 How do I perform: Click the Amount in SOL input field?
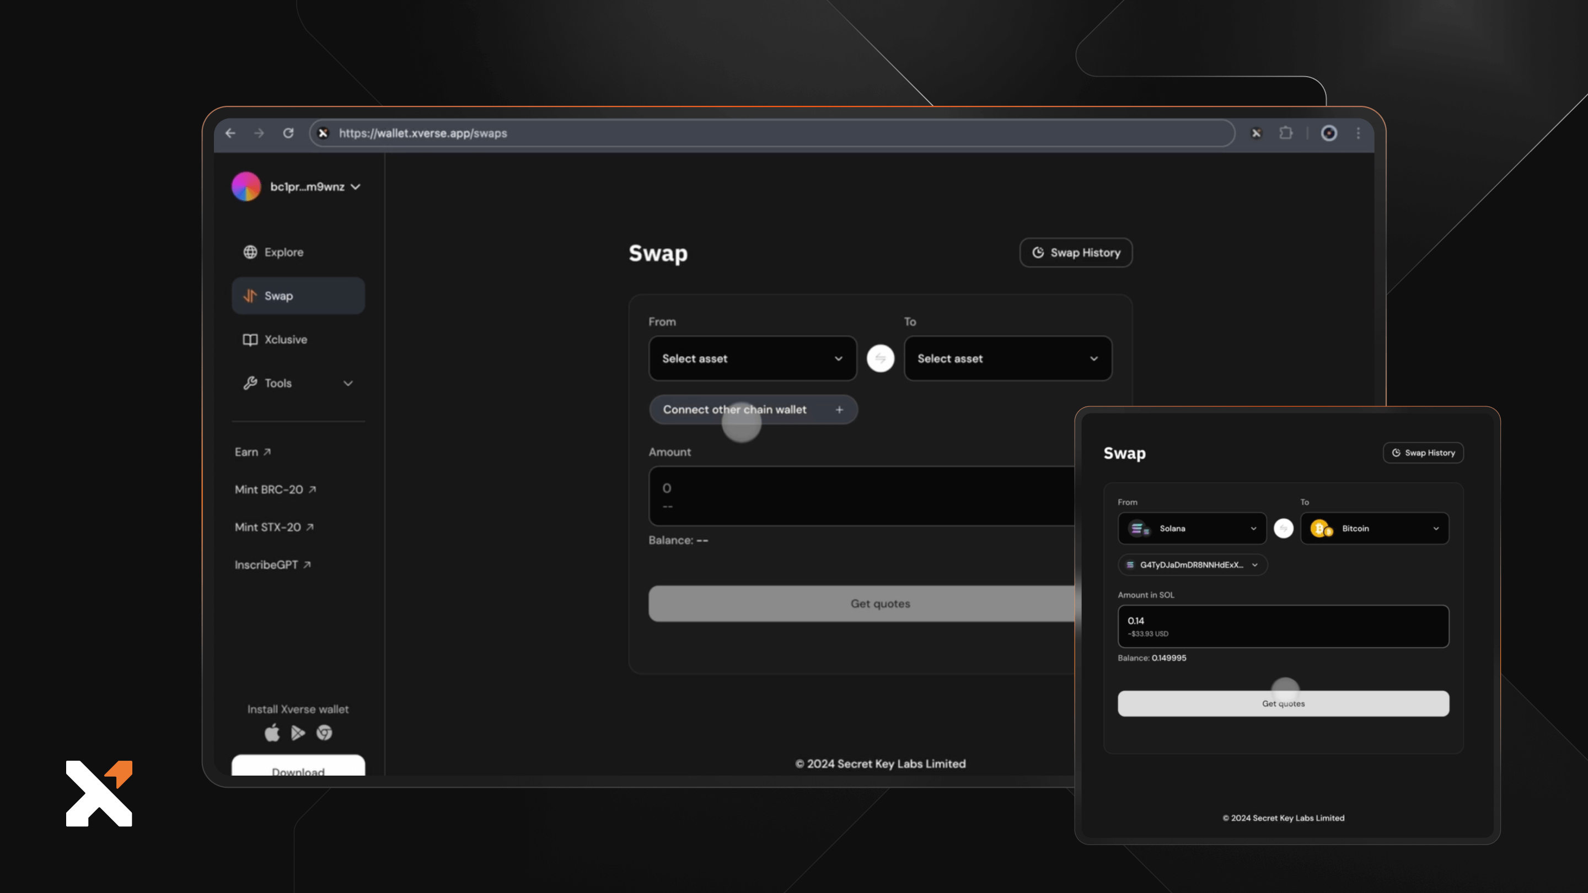[x=1284, y=626]
